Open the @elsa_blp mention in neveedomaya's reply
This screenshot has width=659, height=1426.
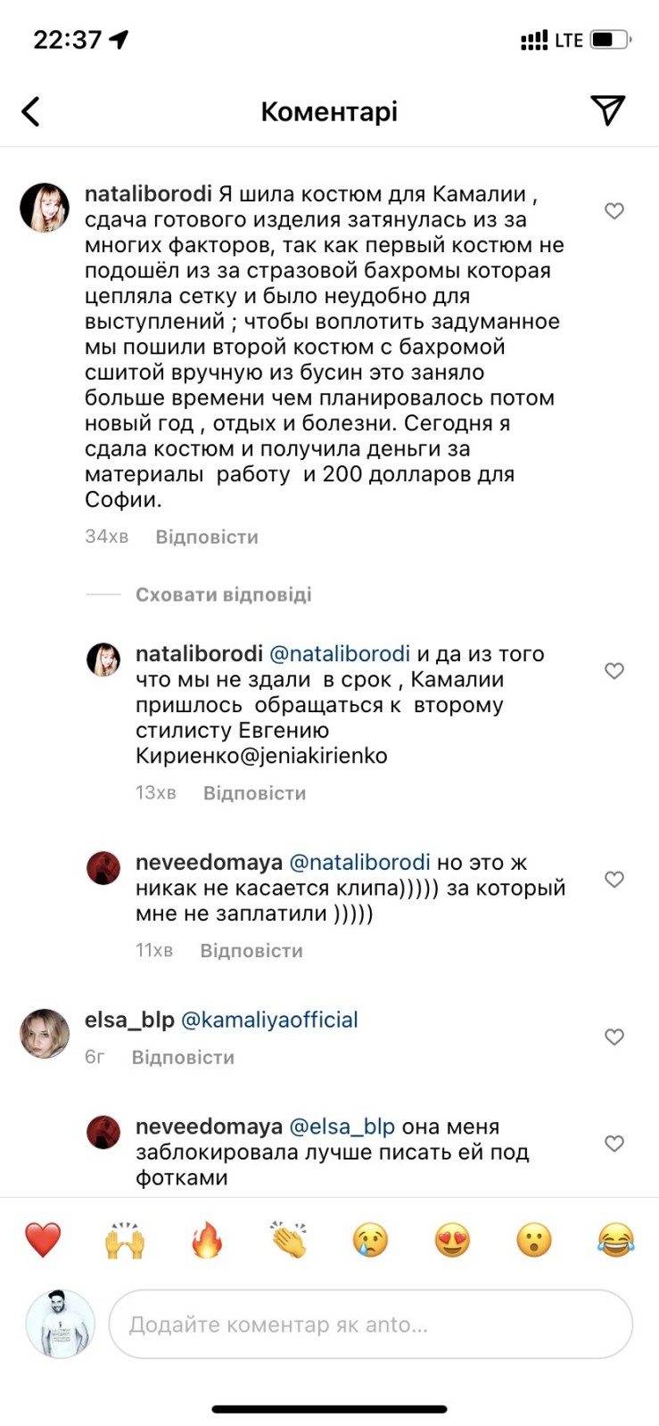click(343, 1126)
